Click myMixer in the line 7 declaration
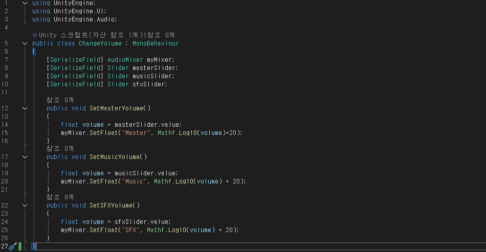The width and height of the screenshot is (486, 252). (x=159, y=60)
